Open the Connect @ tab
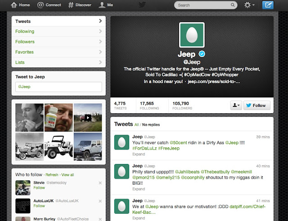This screenshot has height=221, width=288. tap(40, 5)
